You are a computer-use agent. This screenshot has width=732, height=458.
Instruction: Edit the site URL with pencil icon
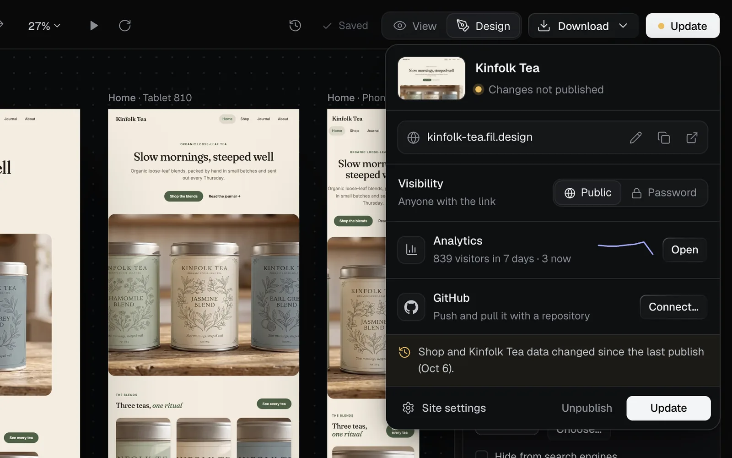click(635, 137)
